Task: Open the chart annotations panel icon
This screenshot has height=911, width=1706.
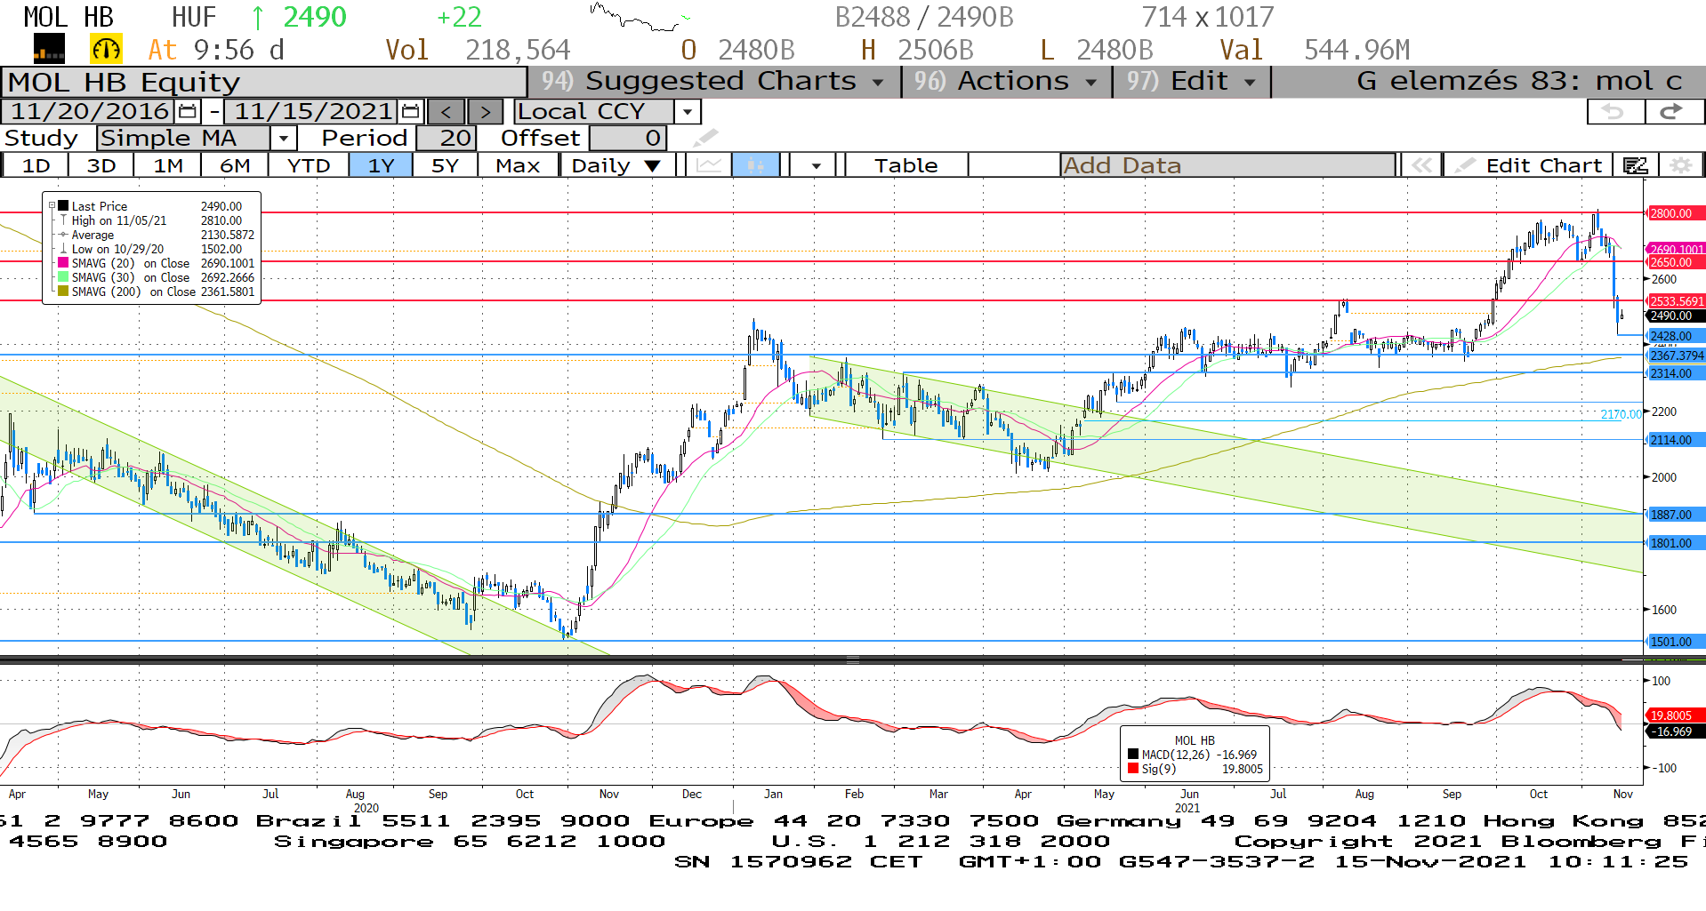Action: point(1635,165)
